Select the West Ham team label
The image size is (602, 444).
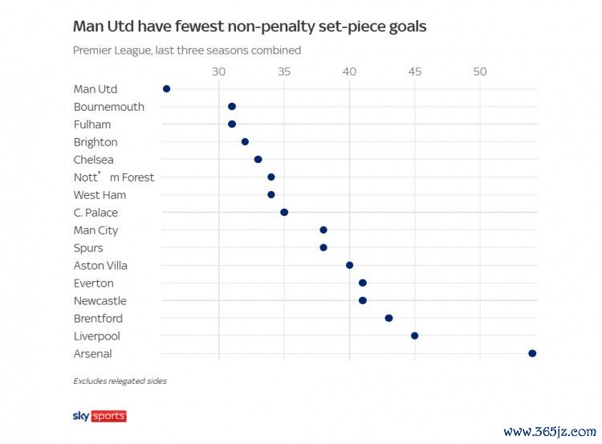pyautogui.click(x=100, y=195)
